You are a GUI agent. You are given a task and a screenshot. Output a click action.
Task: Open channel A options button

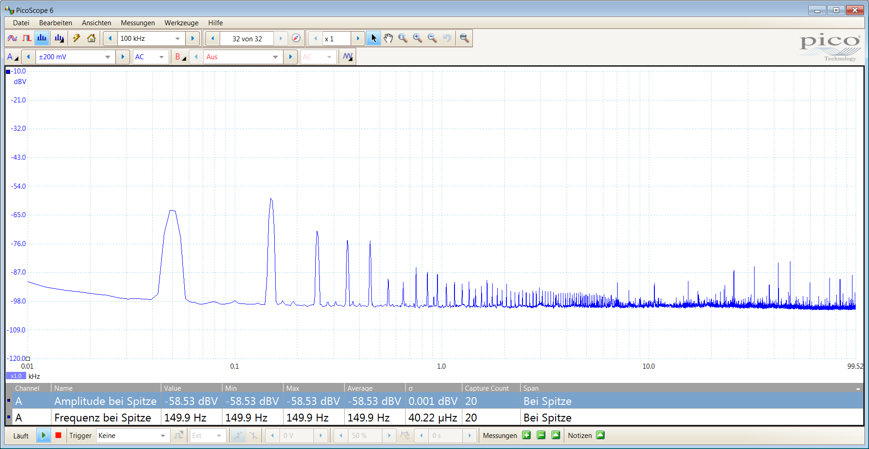click(12, 57)
